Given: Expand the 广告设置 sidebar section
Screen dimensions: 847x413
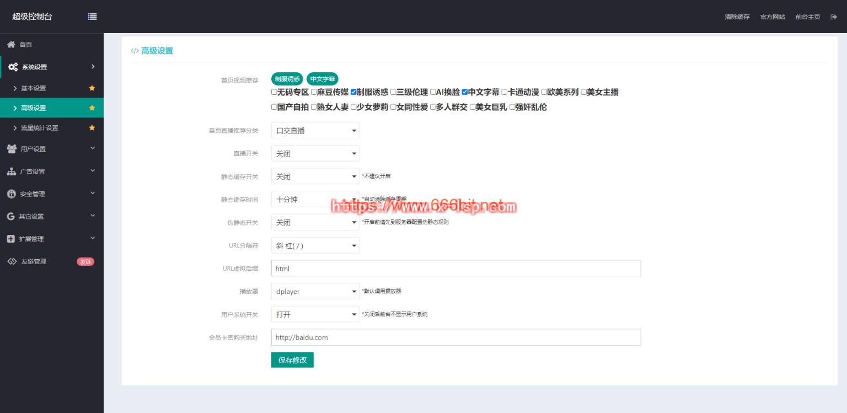Looking at the screenshot, I should (52, 171).
